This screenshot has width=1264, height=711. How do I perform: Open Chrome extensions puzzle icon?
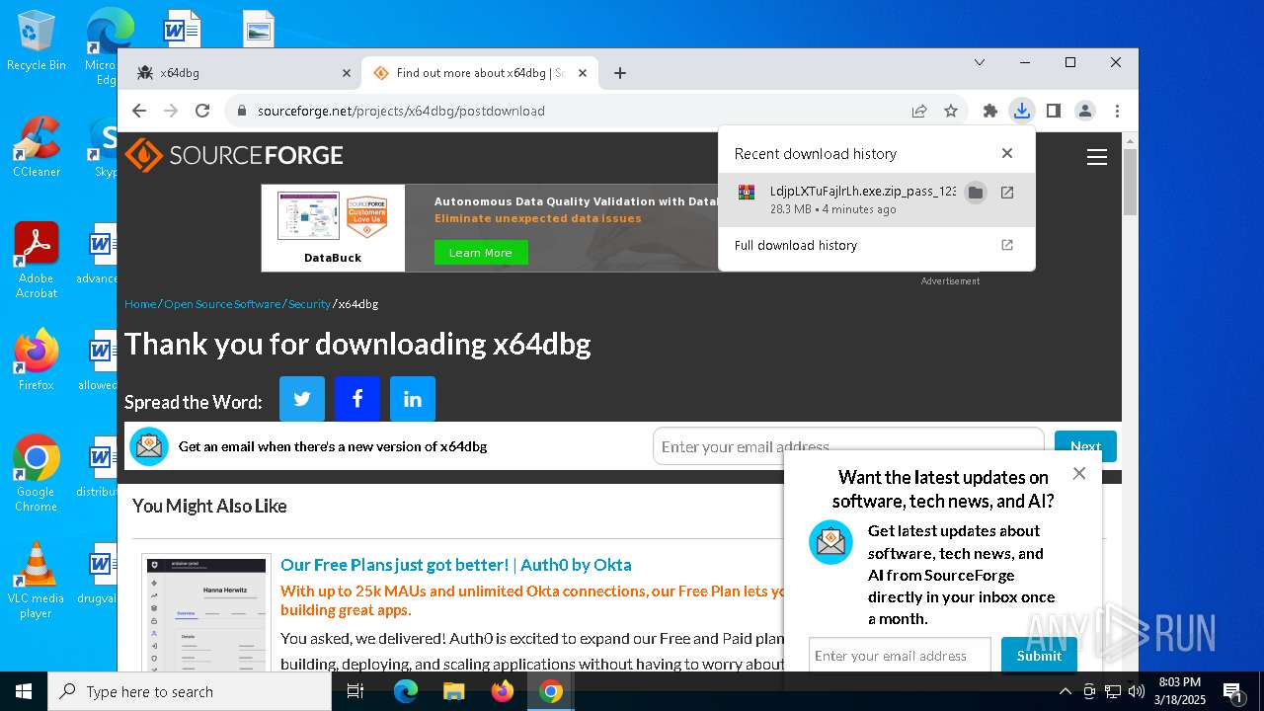click(990, 111)
